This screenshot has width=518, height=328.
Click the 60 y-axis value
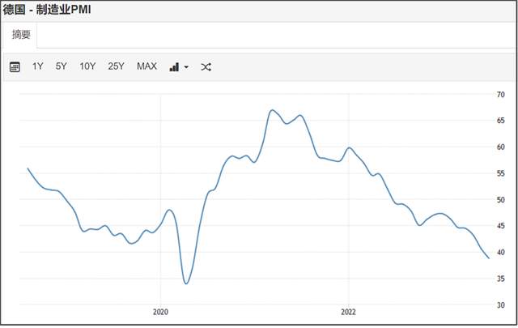[x=501, y=147]
